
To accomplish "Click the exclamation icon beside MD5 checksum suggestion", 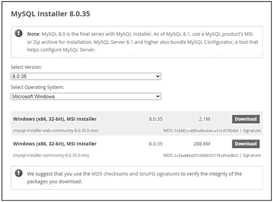I will point(19,173).
